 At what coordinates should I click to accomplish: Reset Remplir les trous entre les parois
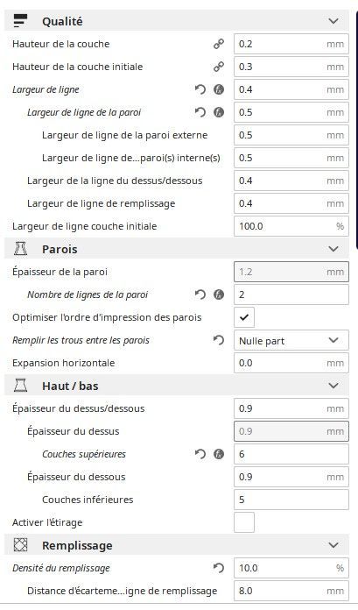(219, 340)
